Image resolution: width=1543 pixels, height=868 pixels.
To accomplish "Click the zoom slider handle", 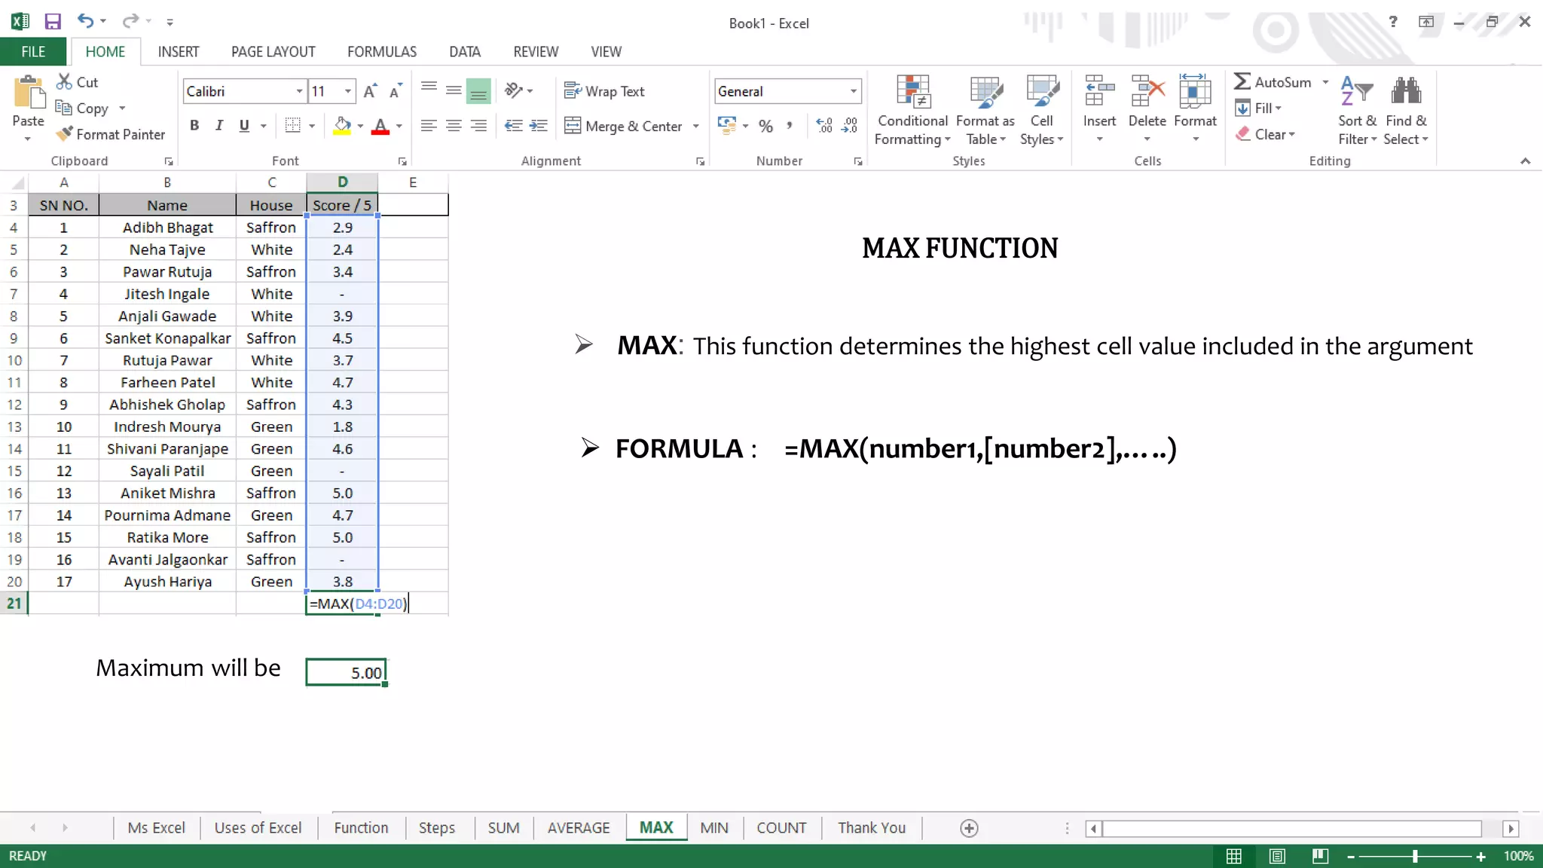I will tap(1415, 856).
